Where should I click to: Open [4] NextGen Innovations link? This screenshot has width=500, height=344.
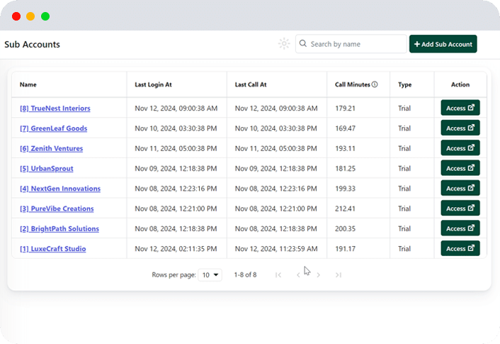(60, 189)
